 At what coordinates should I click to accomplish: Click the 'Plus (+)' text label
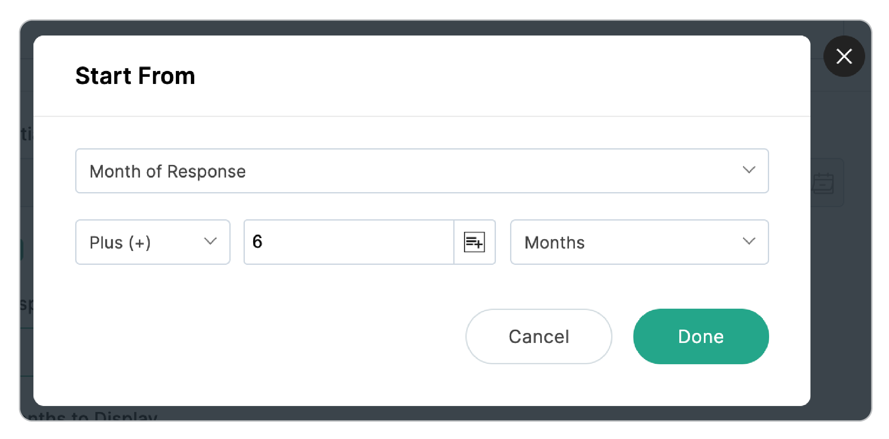120,243
